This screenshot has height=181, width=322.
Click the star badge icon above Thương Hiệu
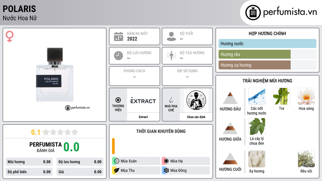pos(118,100)
